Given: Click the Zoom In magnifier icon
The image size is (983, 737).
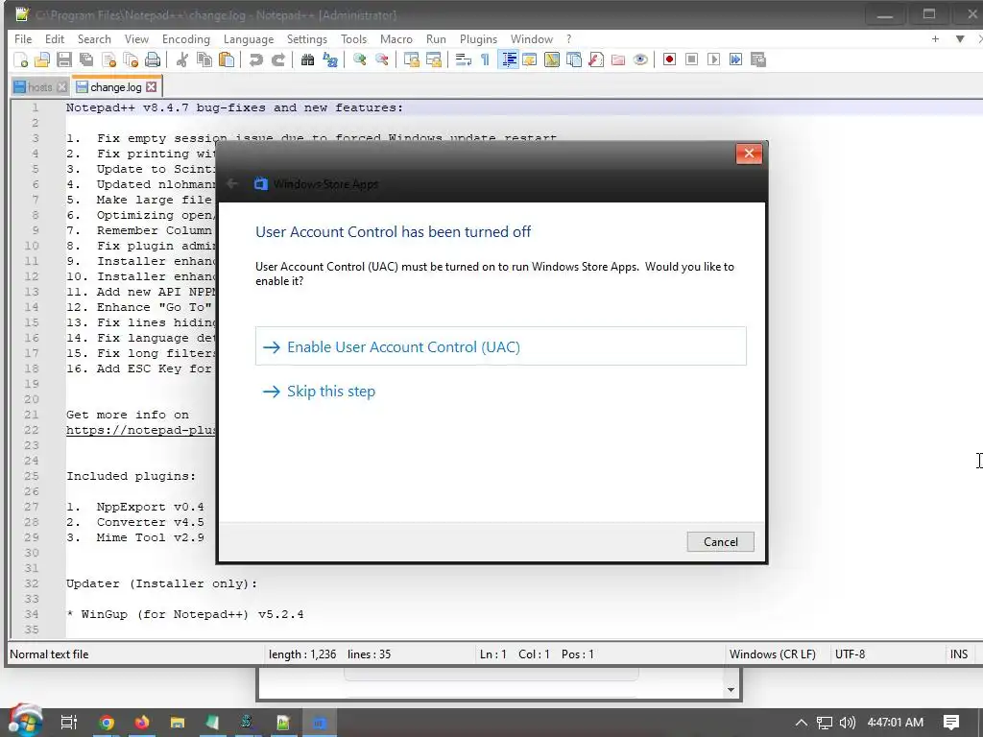Looking at the screenshot, I should point(359,59).
